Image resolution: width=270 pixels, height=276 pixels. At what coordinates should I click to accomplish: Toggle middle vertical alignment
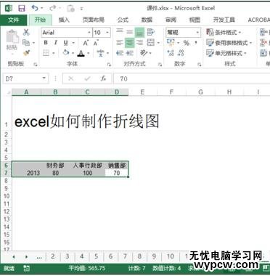coord(130,32)
